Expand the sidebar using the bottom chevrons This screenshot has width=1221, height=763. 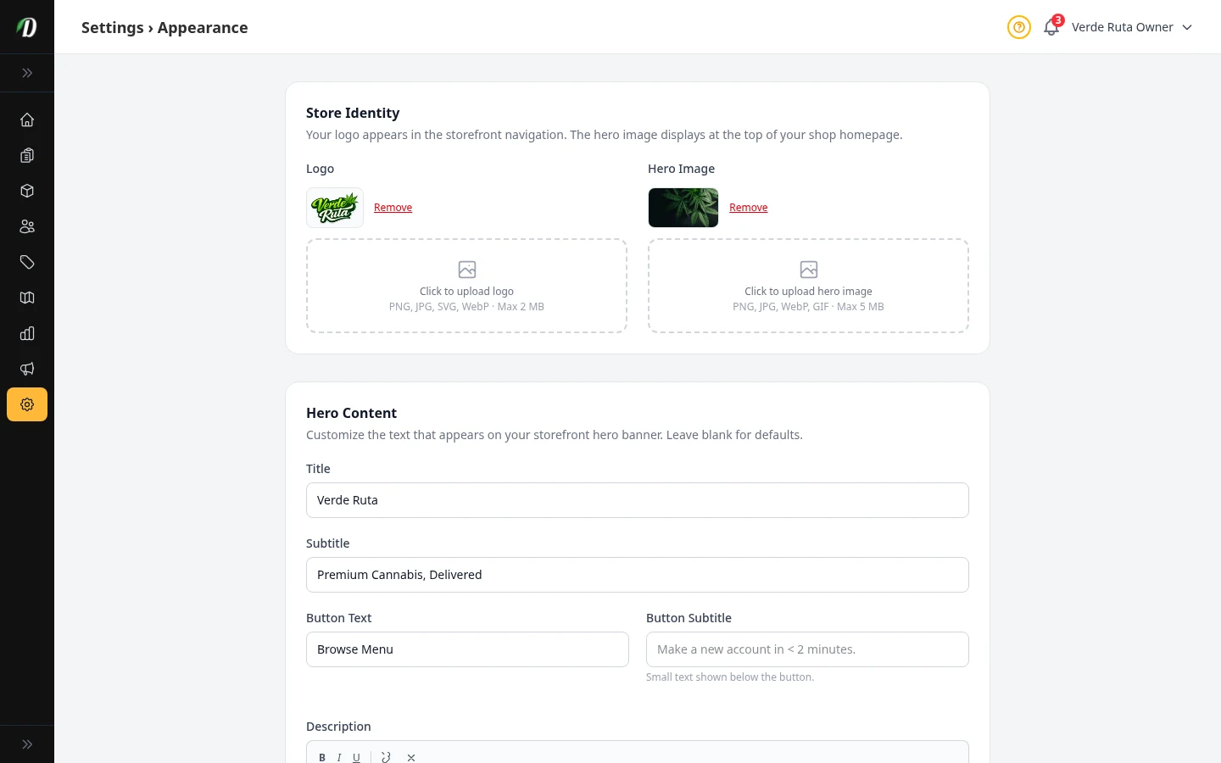27,744
